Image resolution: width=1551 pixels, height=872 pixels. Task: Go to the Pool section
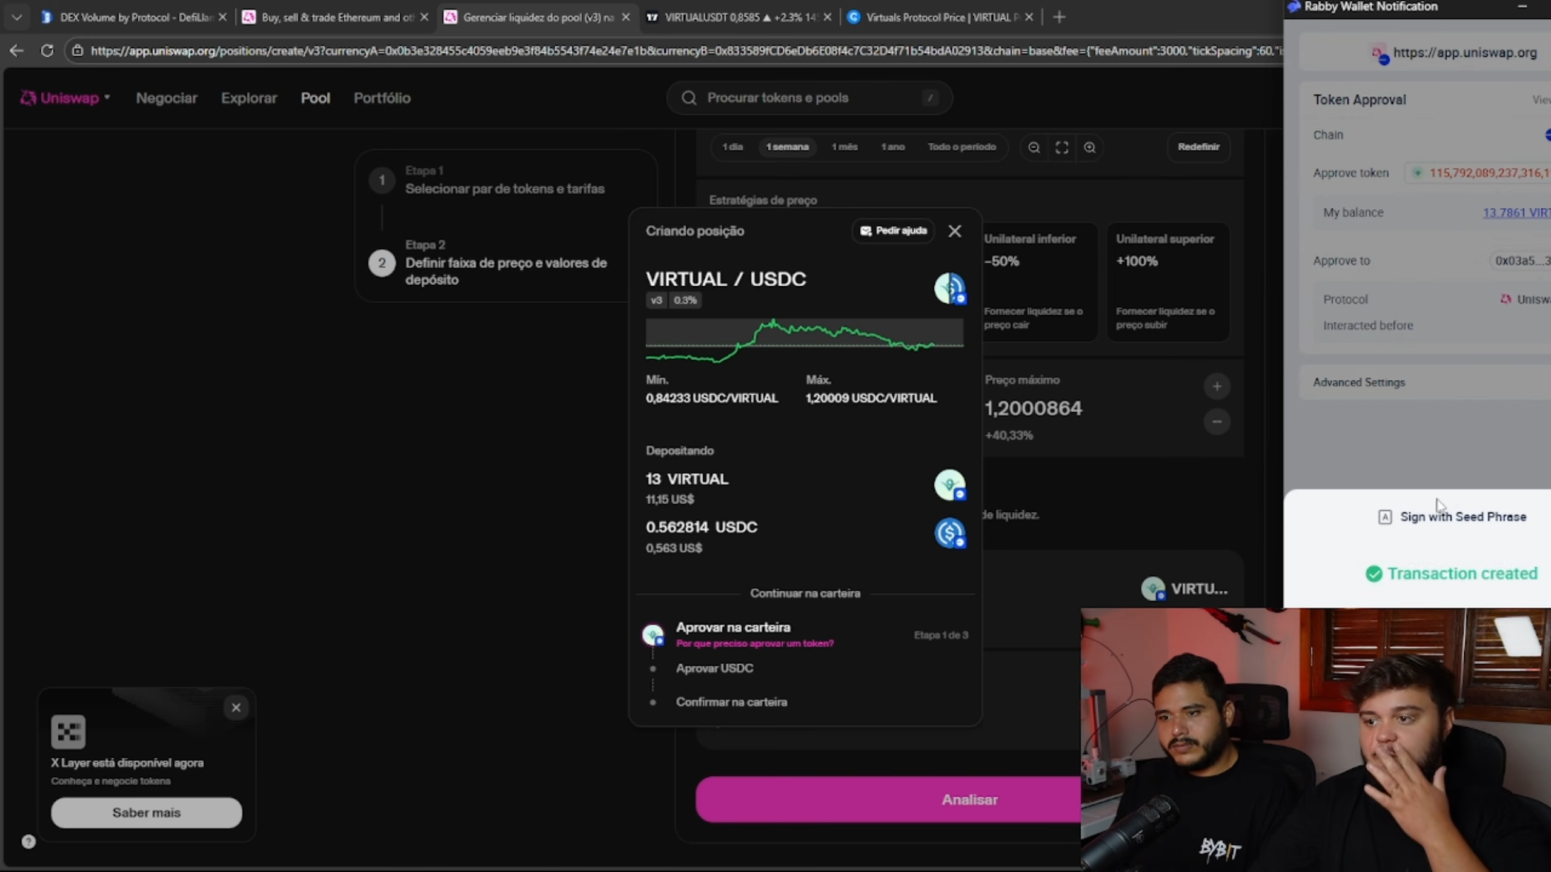[316, 98]
